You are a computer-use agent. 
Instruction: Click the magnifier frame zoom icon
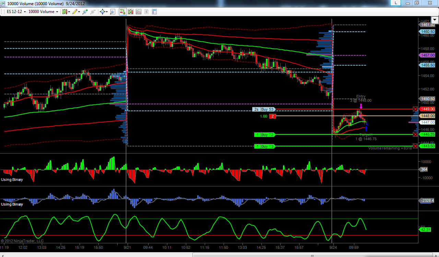click(112, 12)
